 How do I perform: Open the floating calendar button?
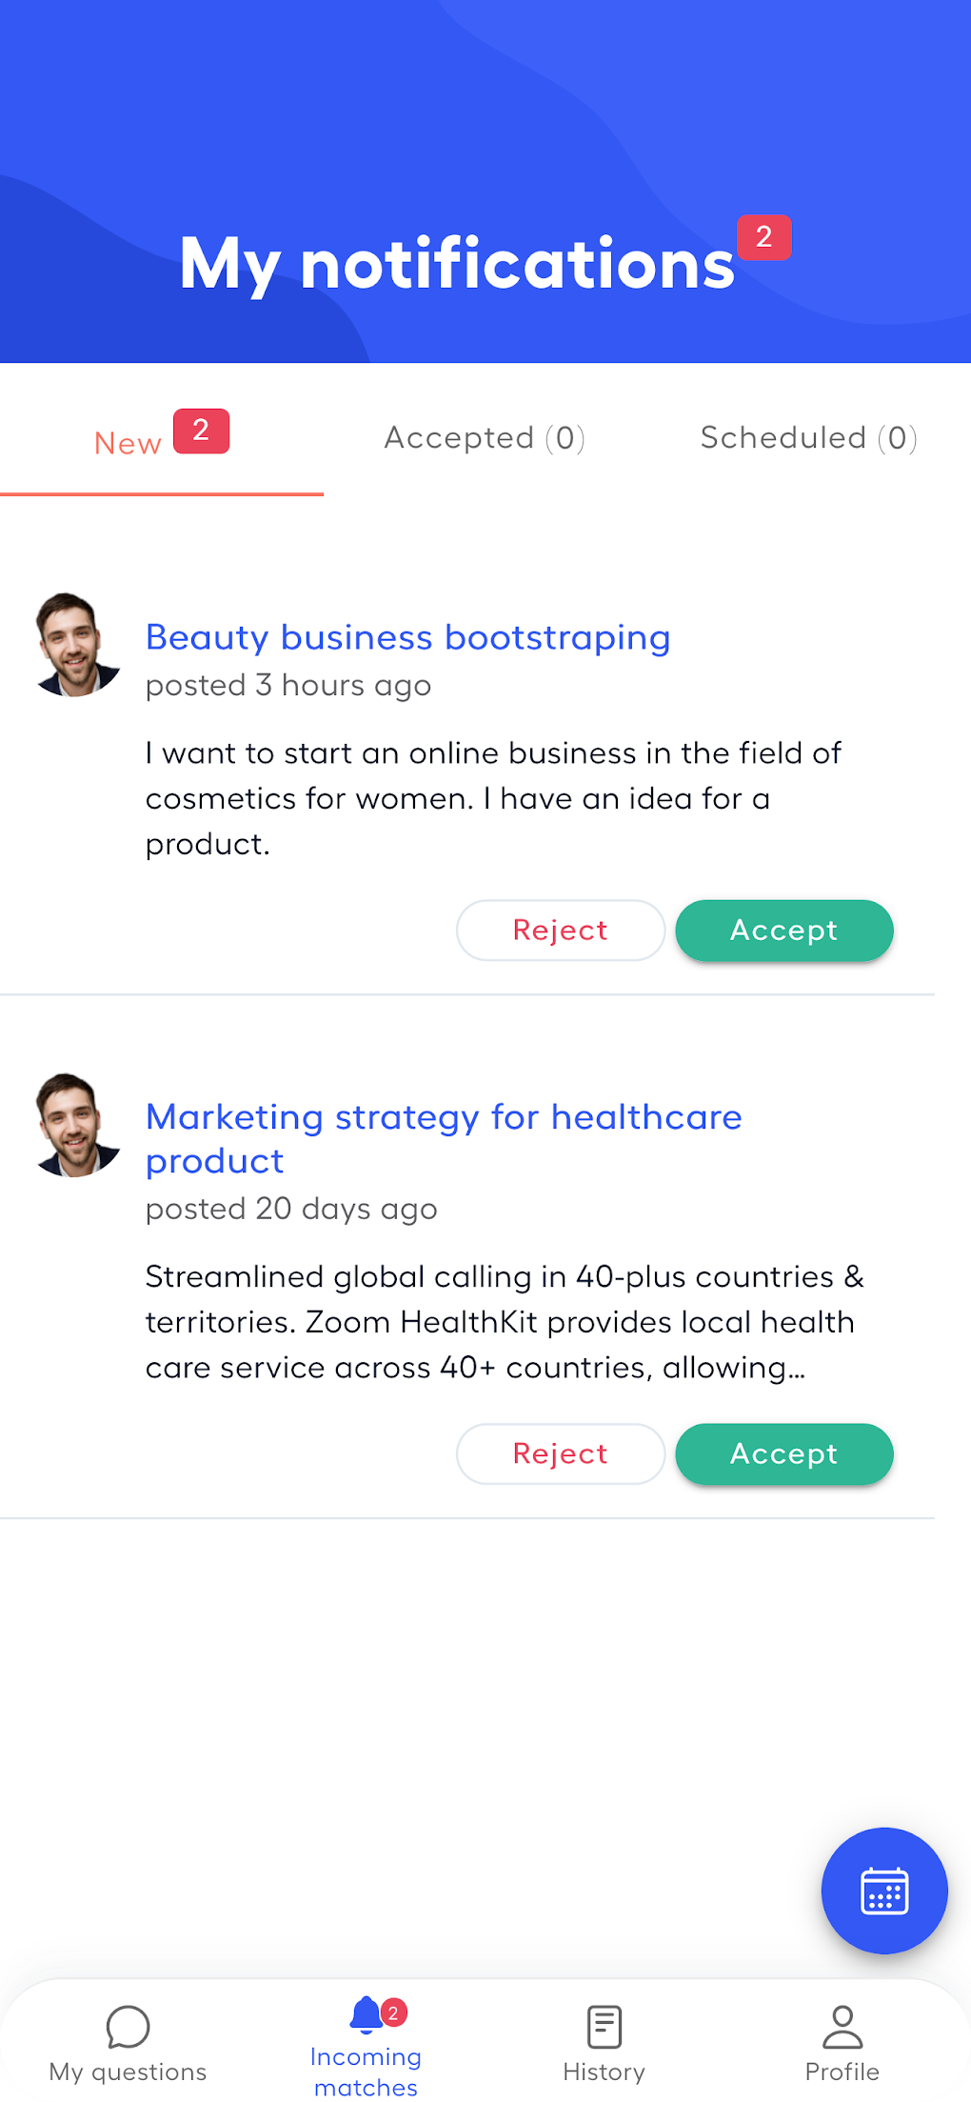(883, 1890)
